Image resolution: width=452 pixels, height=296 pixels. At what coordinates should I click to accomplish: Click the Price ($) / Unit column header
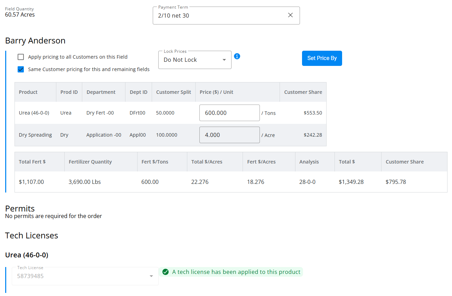point(216,92)
